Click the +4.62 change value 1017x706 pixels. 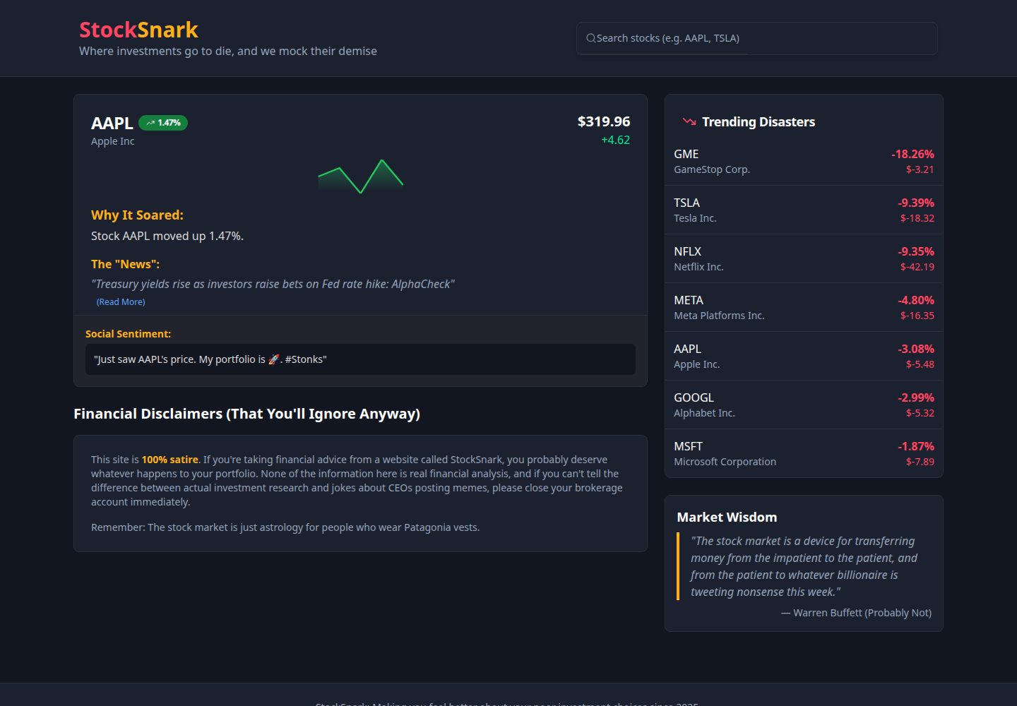(x=615, y=140)
